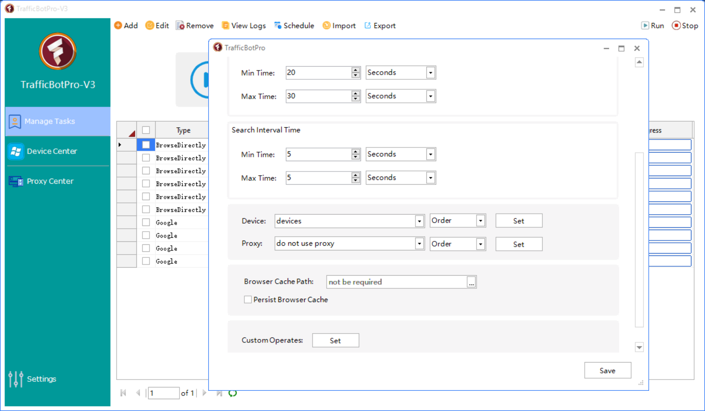Click the first row selector arrow
Viewport: 705px width, 411px height.
126,145
